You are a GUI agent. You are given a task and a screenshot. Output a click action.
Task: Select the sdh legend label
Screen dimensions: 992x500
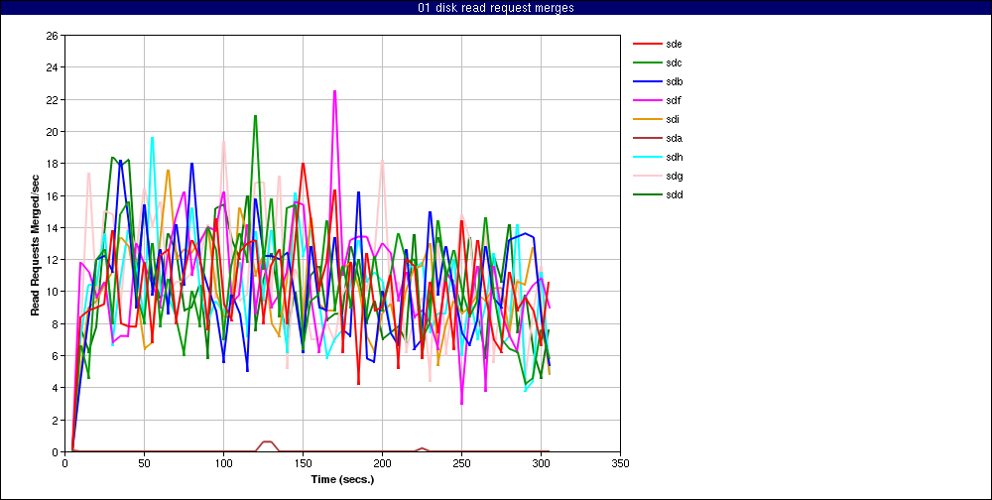(674, 157)
